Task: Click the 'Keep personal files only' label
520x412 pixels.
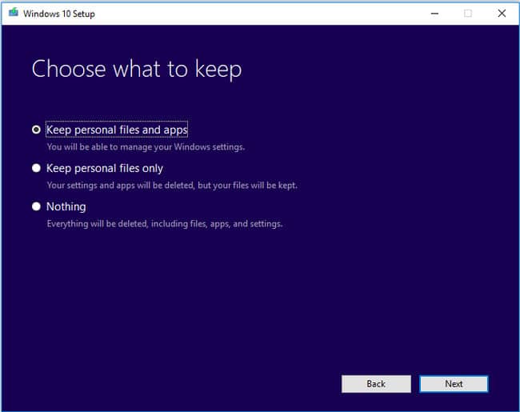Action: [105, 169]
